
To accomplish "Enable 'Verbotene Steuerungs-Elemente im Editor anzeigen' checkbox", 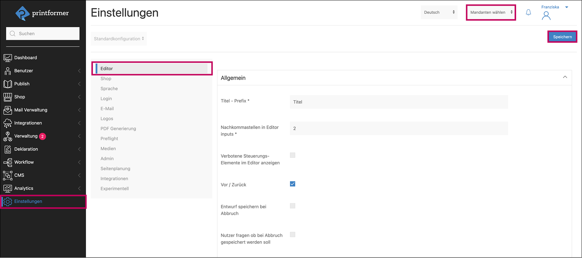I will point(293,155).
